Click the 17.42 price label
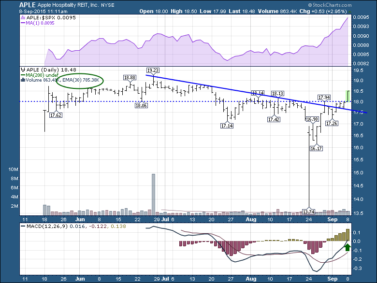 coord(274,119)
